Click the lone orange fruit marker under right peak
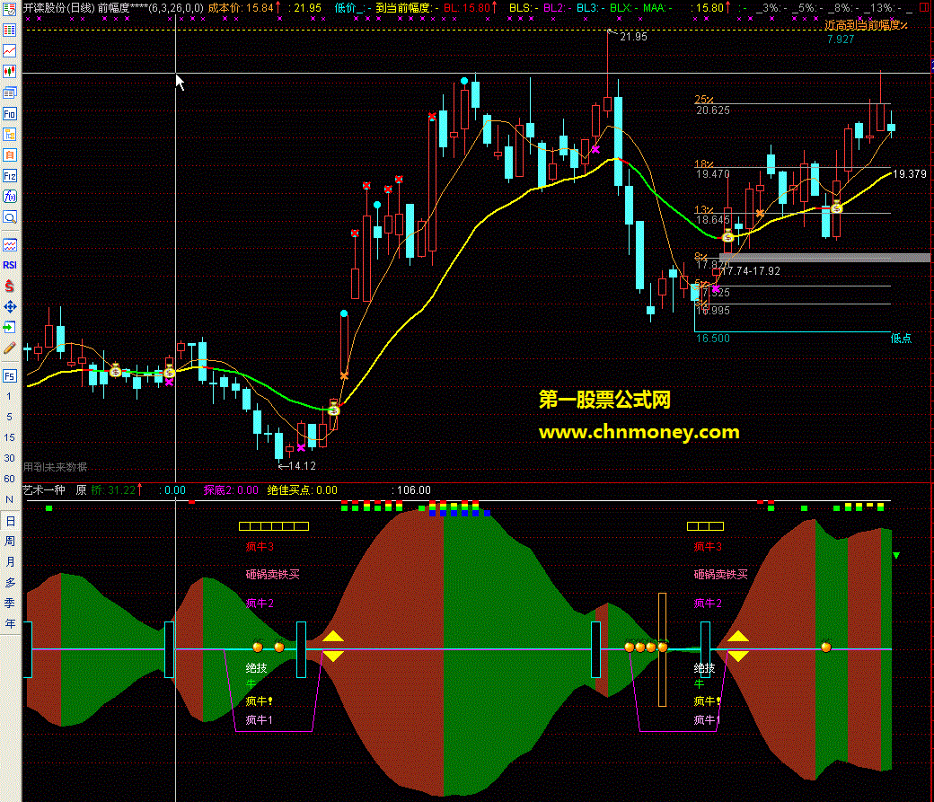Image resolution: width=934 pixels, height=802 pixels. click(x=825, y=646)
